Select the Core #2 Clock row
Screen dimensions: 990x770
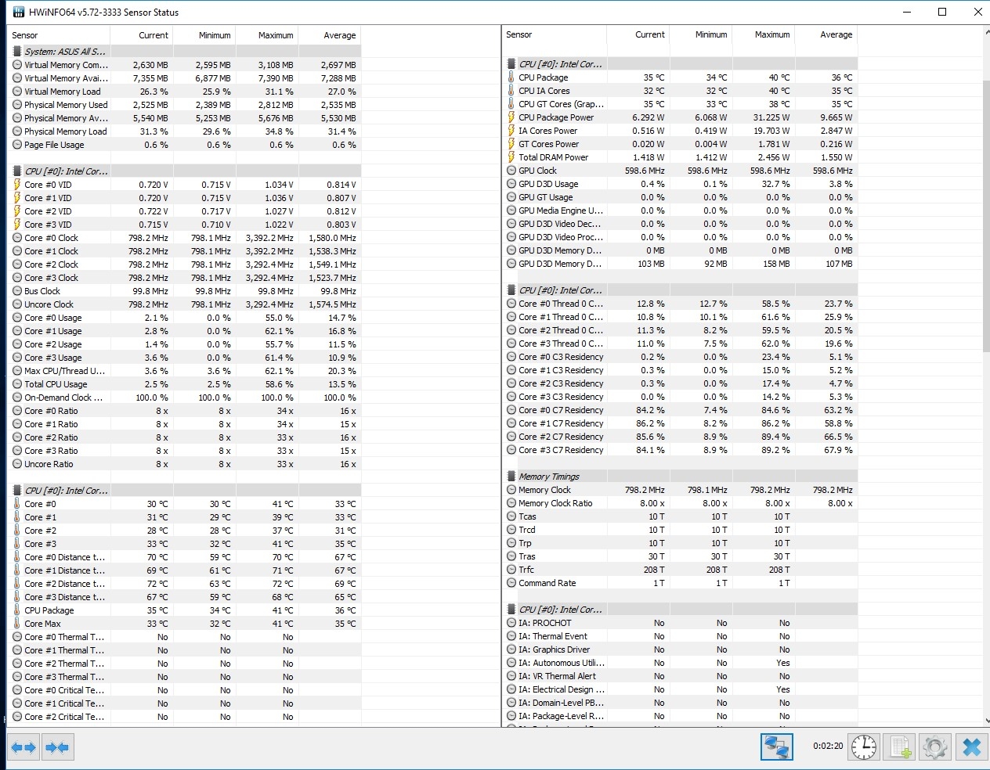pos(184,264)
